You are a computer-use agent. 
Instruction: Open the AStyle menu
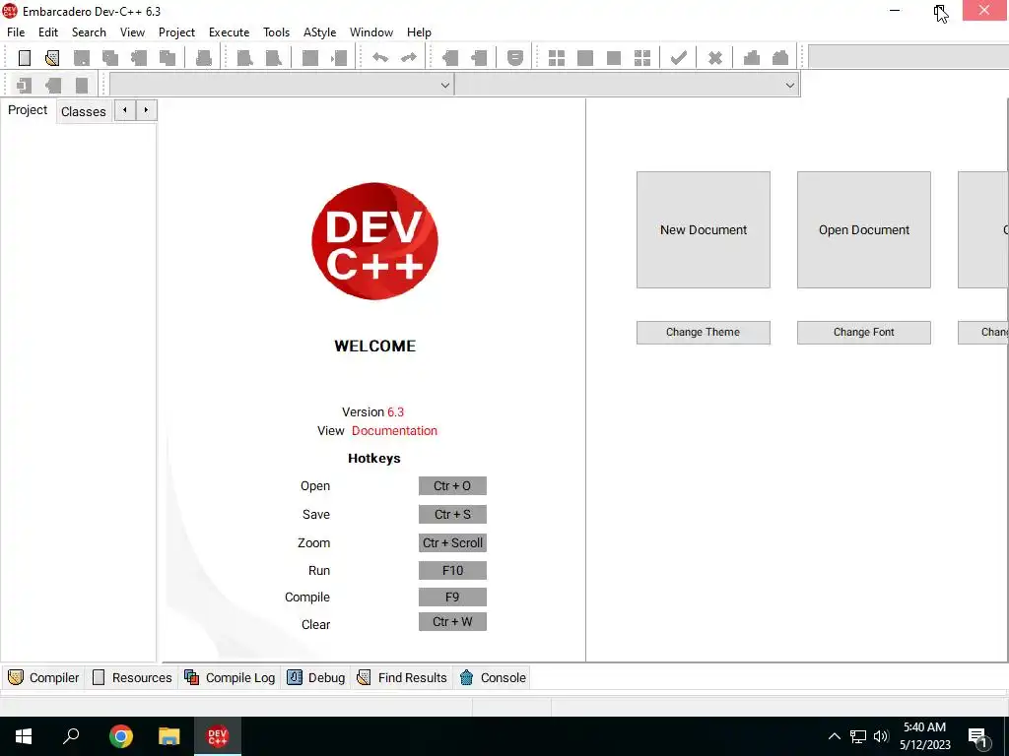tap(320, 32)
